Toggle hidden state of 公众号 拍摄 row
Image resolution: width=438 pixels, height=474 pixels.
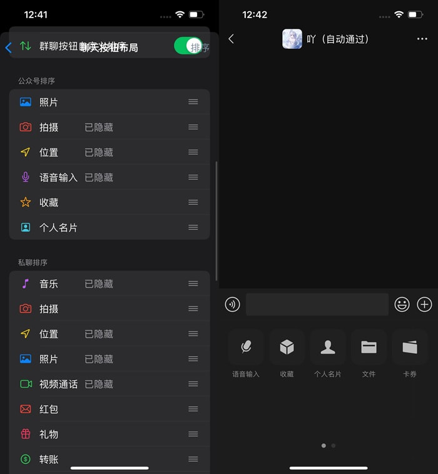99,127
